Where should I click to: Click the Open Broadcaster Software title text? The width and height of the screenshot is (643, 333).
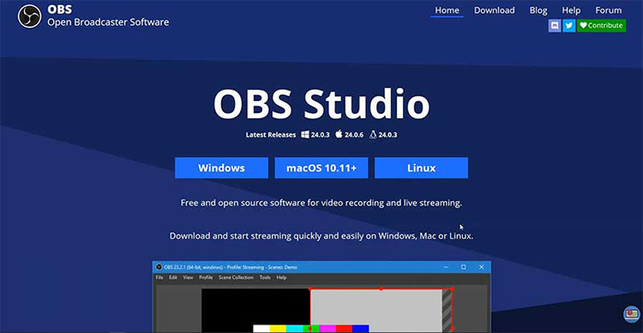108,22
